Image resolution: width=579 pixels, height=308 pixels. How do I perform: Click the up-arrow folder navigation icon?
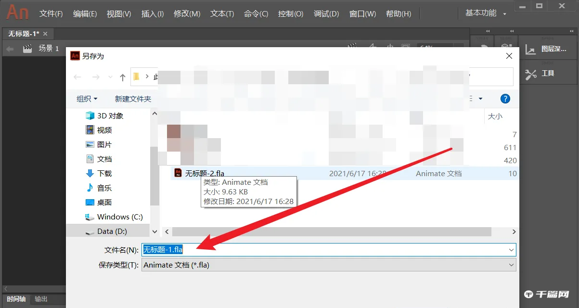point(123,77)
